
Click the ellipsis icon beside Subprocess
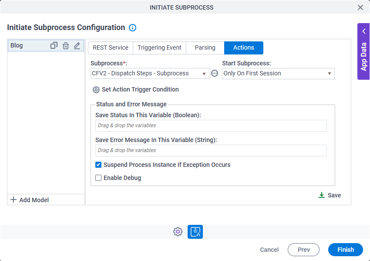(215, 74)
